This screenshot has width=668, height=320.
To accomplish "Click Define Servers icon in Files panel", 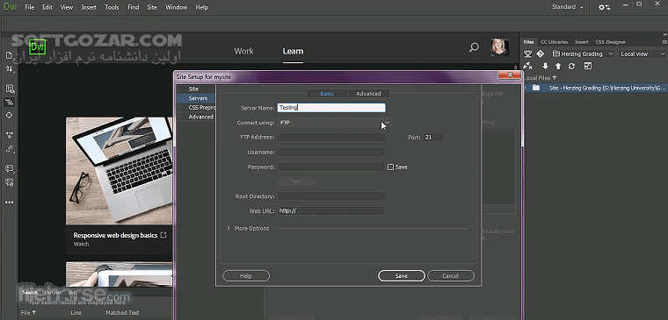I will [528, 53].
